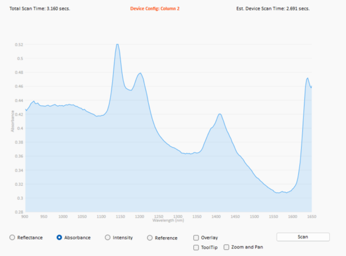Screen dimensions: 346x256
Task: Click the spectrum peak near 1410 nm
Action: point(220,114)
